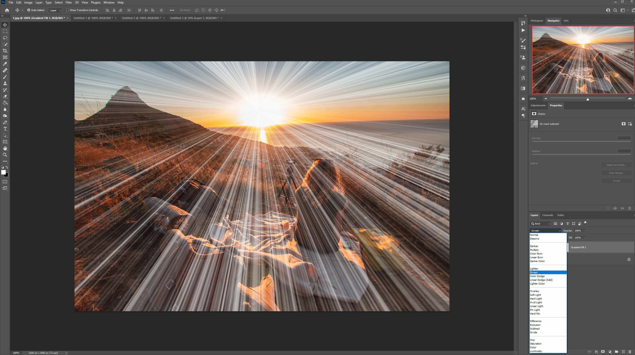Select the Clone Stamp tool
635x355 pixels.
pos(5,83)
